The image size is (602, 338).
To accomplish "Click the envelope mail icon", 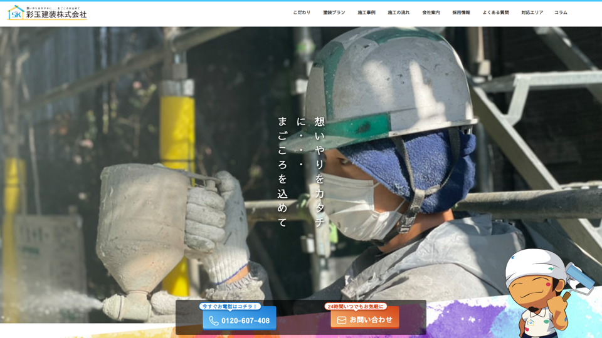I will 341,320.
